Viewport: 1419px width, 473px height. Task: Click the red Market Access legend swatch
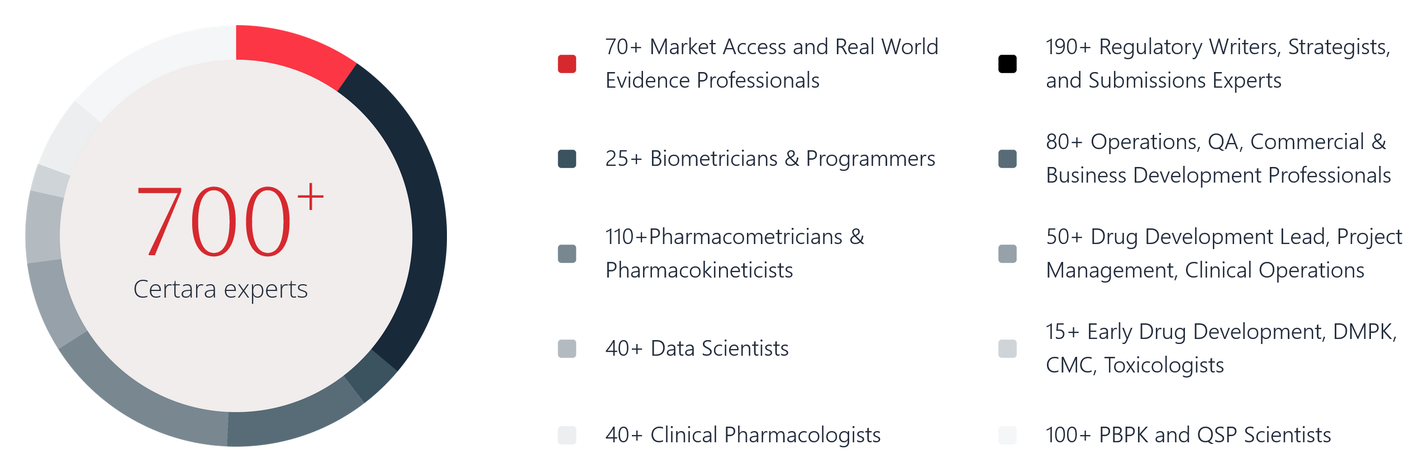(566, 64)
